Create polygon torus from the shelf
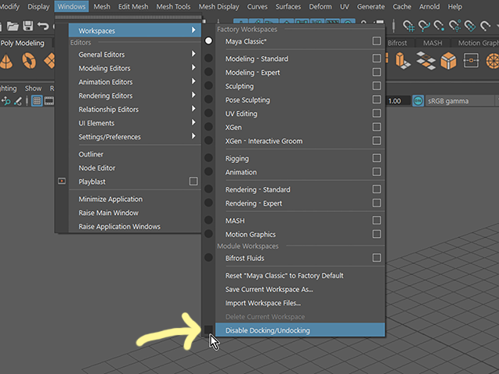The image size is (499, 374). pyautogui.click(x=29, y=61)
